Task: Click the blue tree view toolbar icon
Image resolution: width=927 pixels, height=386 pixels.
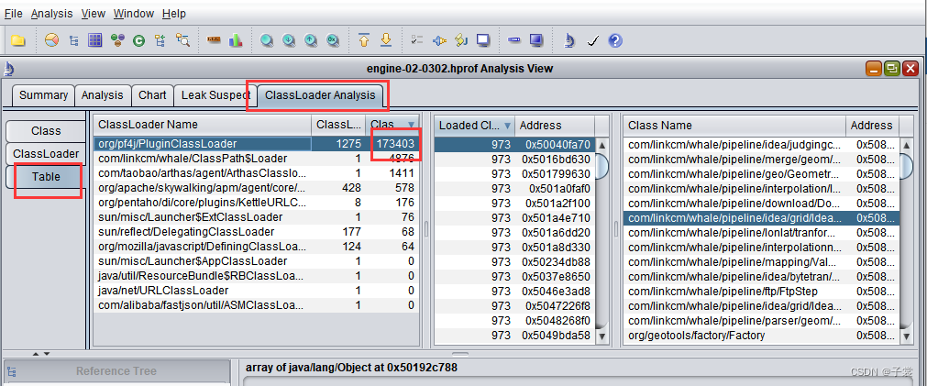Action: [x=74, y=40]
